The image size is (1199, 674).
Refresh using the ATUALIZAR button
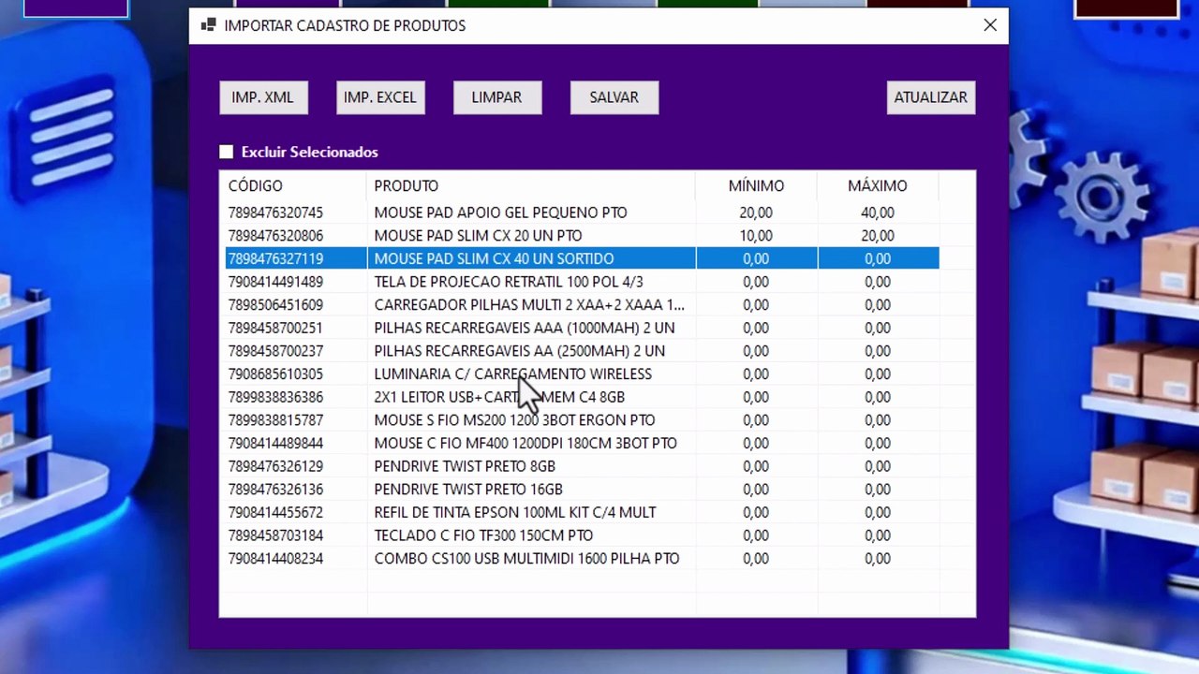(x=931, y=97)
